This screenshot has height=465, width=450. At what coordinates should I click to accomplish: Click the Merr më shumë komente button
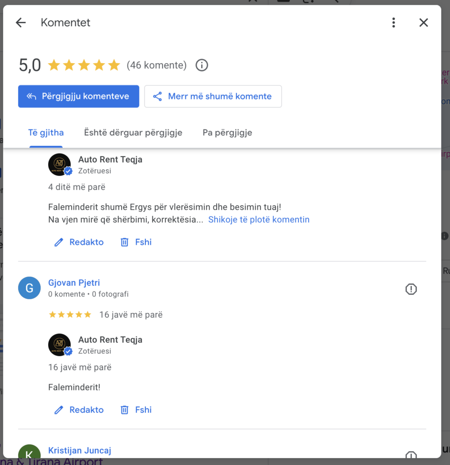coord(213,96)
